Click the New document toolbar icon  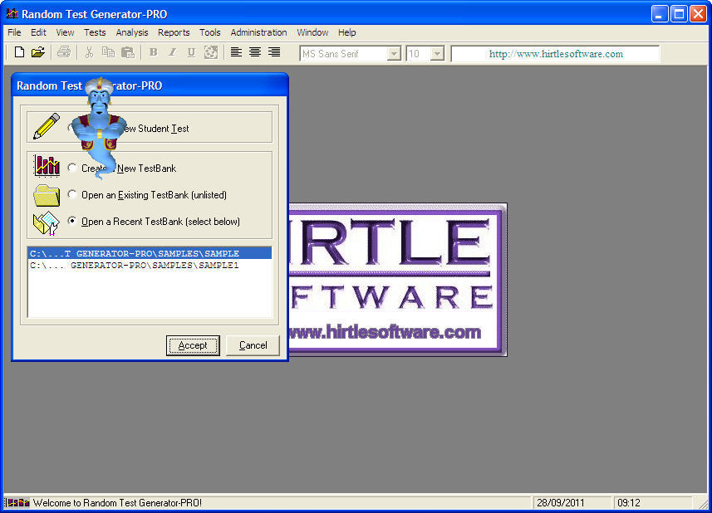tap(19, 53)
